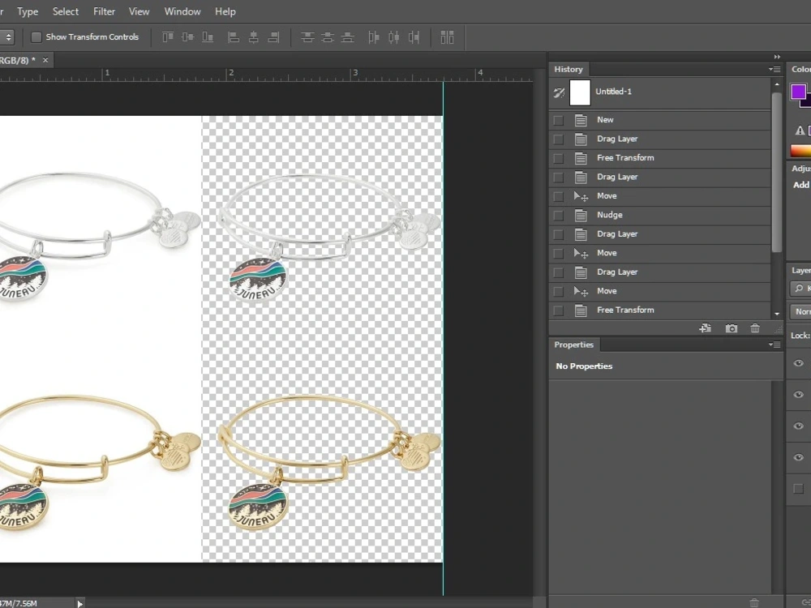Select Free Transform state at bottom of History list

click(x=660, y=310)
